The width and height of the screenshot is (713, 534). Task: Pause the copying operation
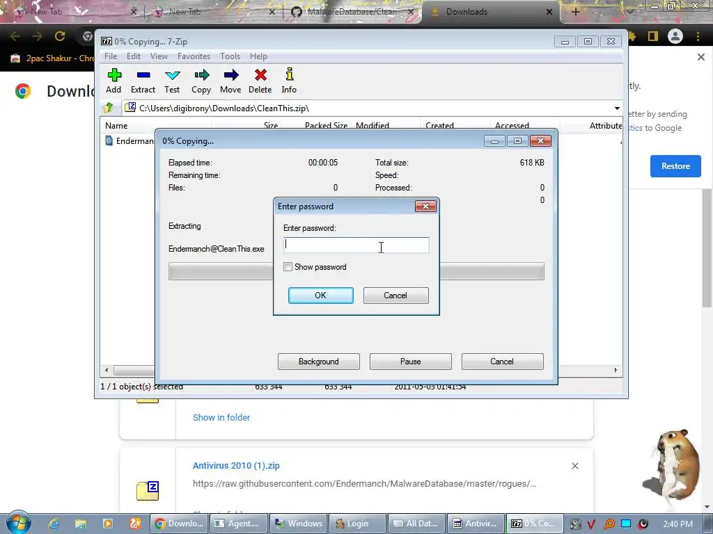pyautogui.click(x=411, y=362)
